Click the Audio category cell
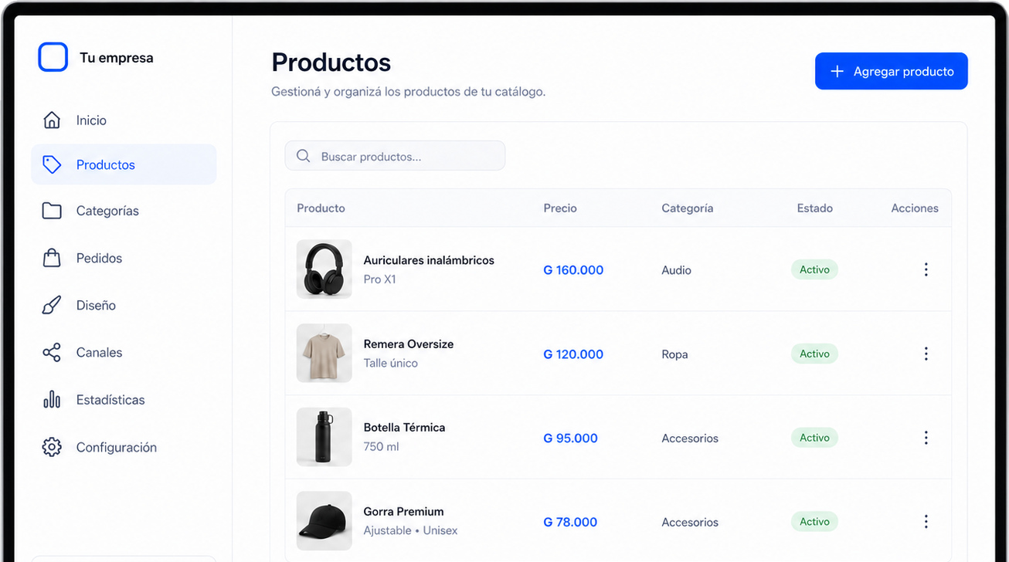 pos(676,270)
